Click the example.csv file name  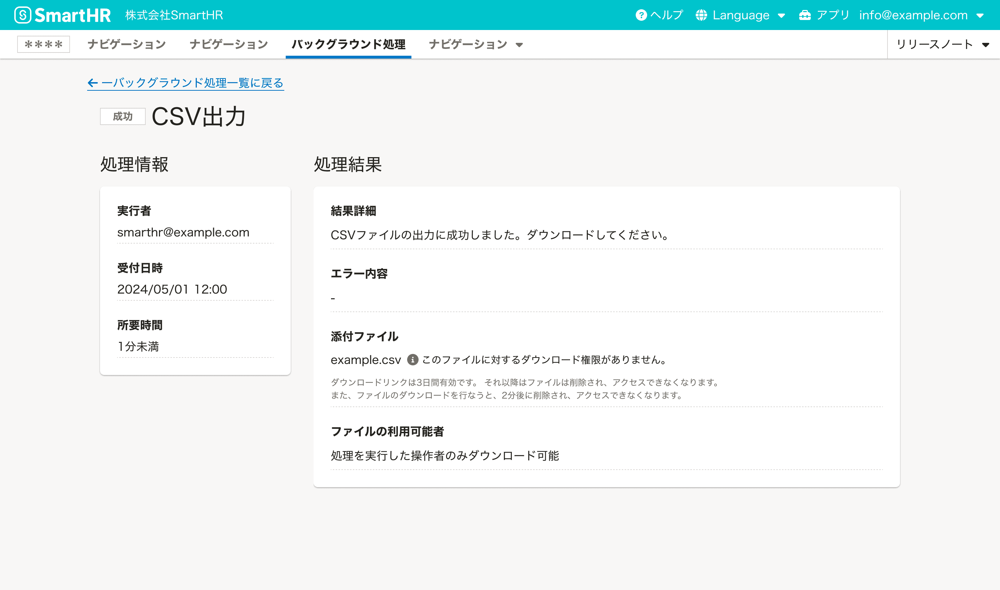point(366,360)
